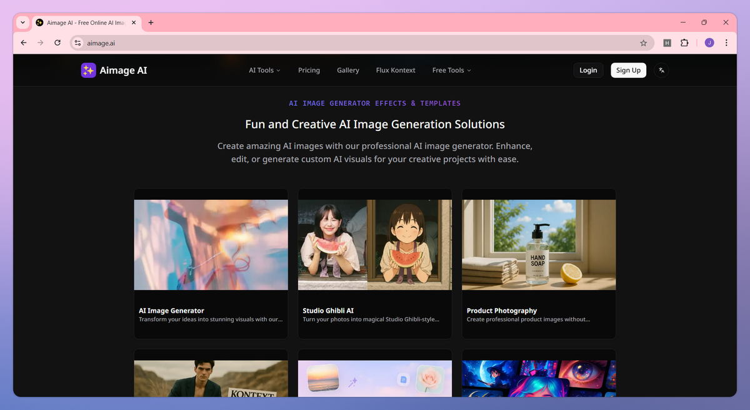The width and height of the screenshot is (750, 410).
Task: Click the 'Fun and Creative AI Image Generation Solutions' heading
Action: coord(375,124)
